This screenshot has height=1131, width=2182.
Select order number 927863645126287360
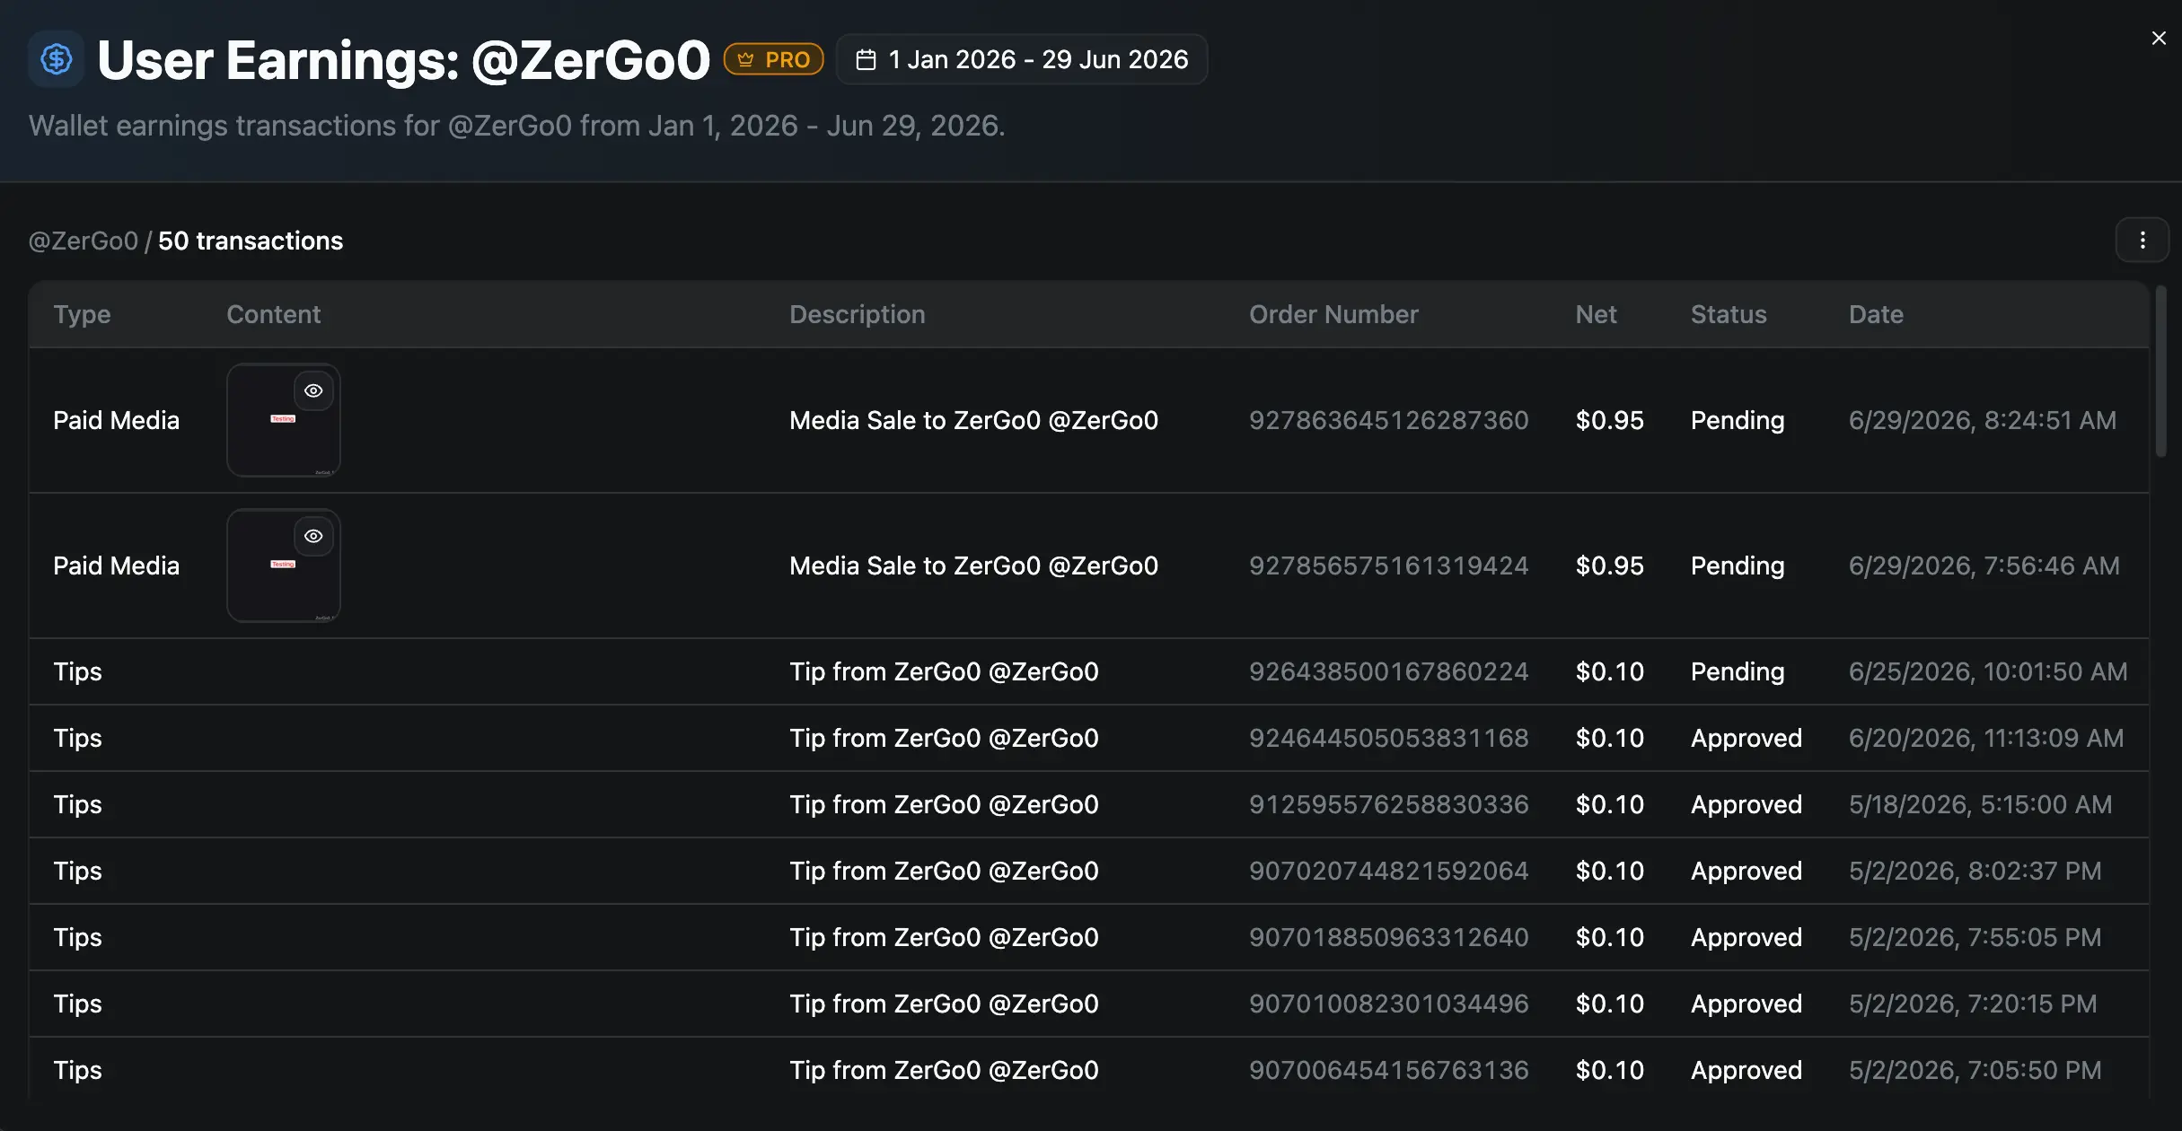(x=1388, y=420)
